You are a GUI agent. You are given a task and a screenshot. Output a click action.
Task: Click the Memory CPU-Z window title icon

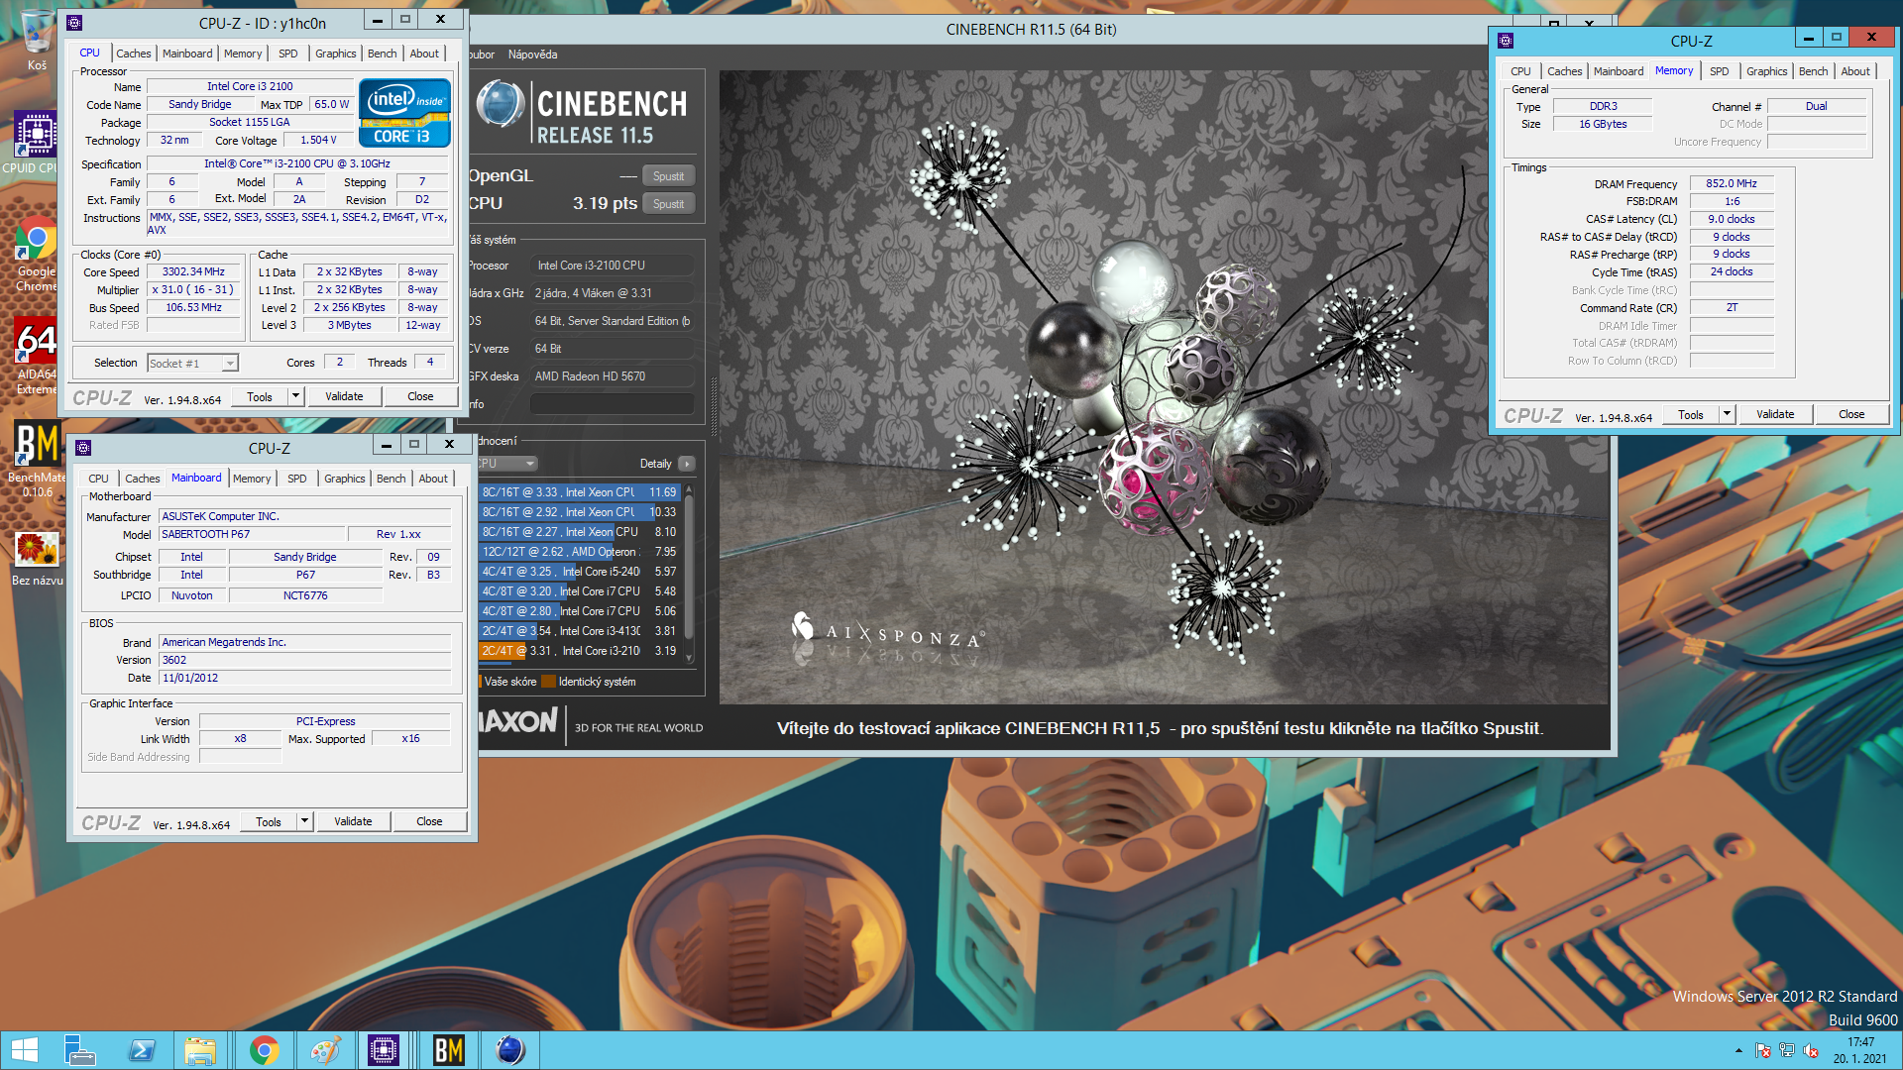pos(1506,41)
